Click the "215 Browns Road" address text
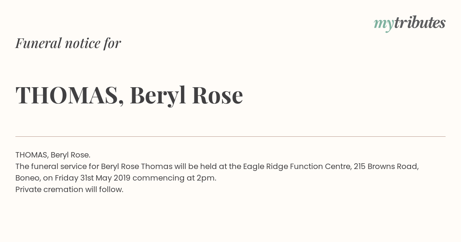This screenshot has height=242, width=461. click(x=386, y=167)
